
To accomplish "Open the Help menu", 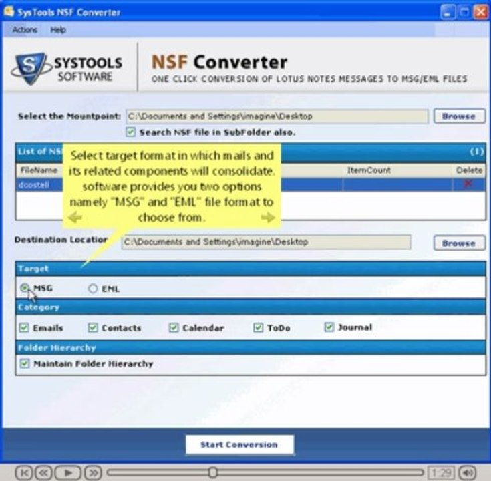I will click(x=58, y=30).
